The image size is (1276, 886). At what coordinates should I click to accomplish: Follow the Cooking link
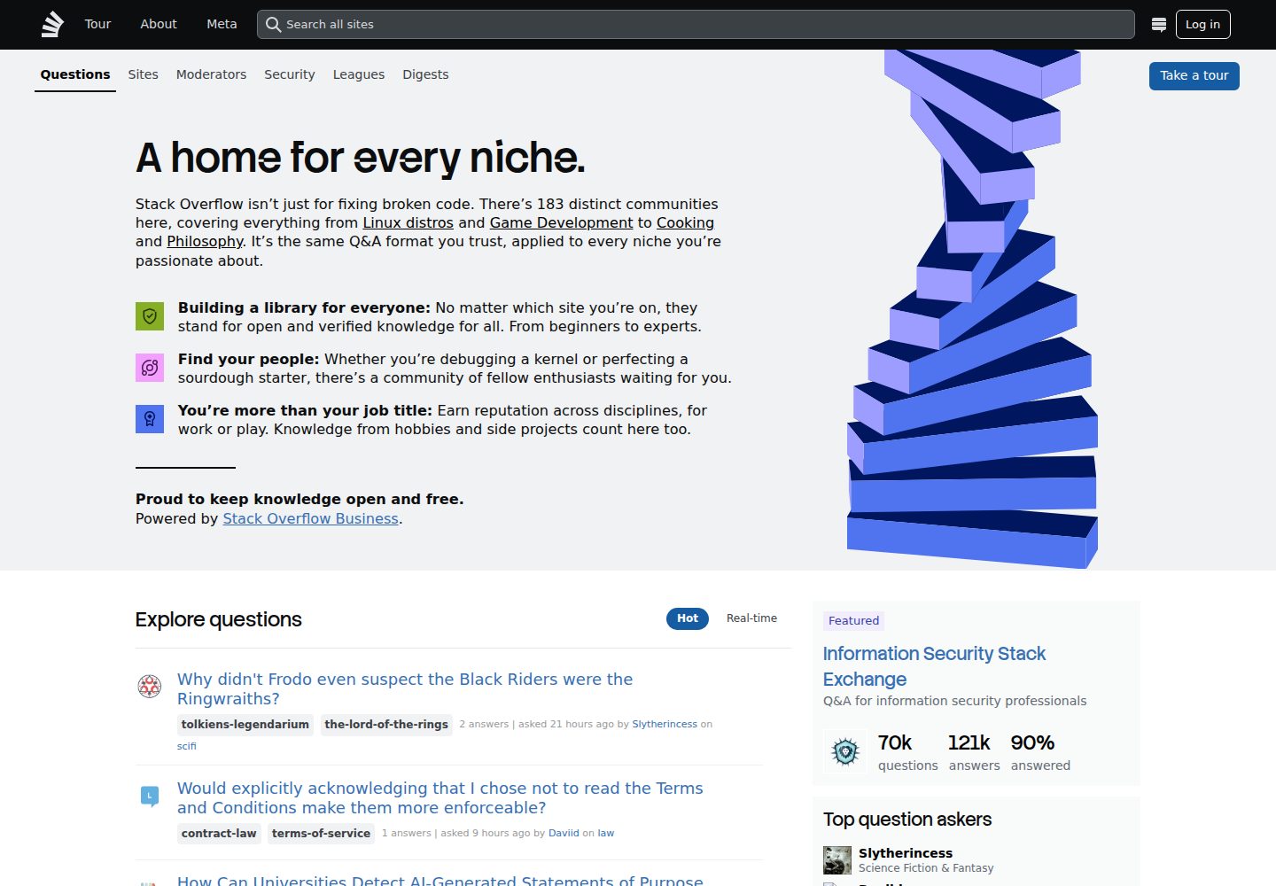pyautogui.click(x=685, y=223)
